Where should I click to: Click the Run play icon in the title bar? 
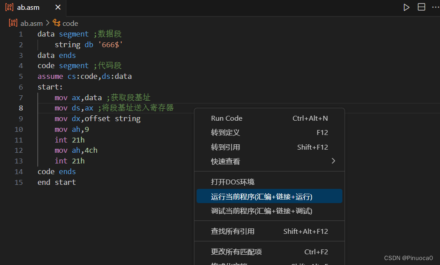(406, 7)
